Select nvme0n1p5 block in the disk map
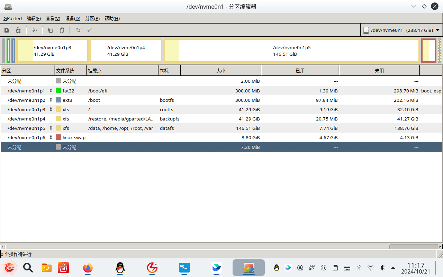Image resolution: width=443 pixels, height=277 pixels. (x=292, y=51)
